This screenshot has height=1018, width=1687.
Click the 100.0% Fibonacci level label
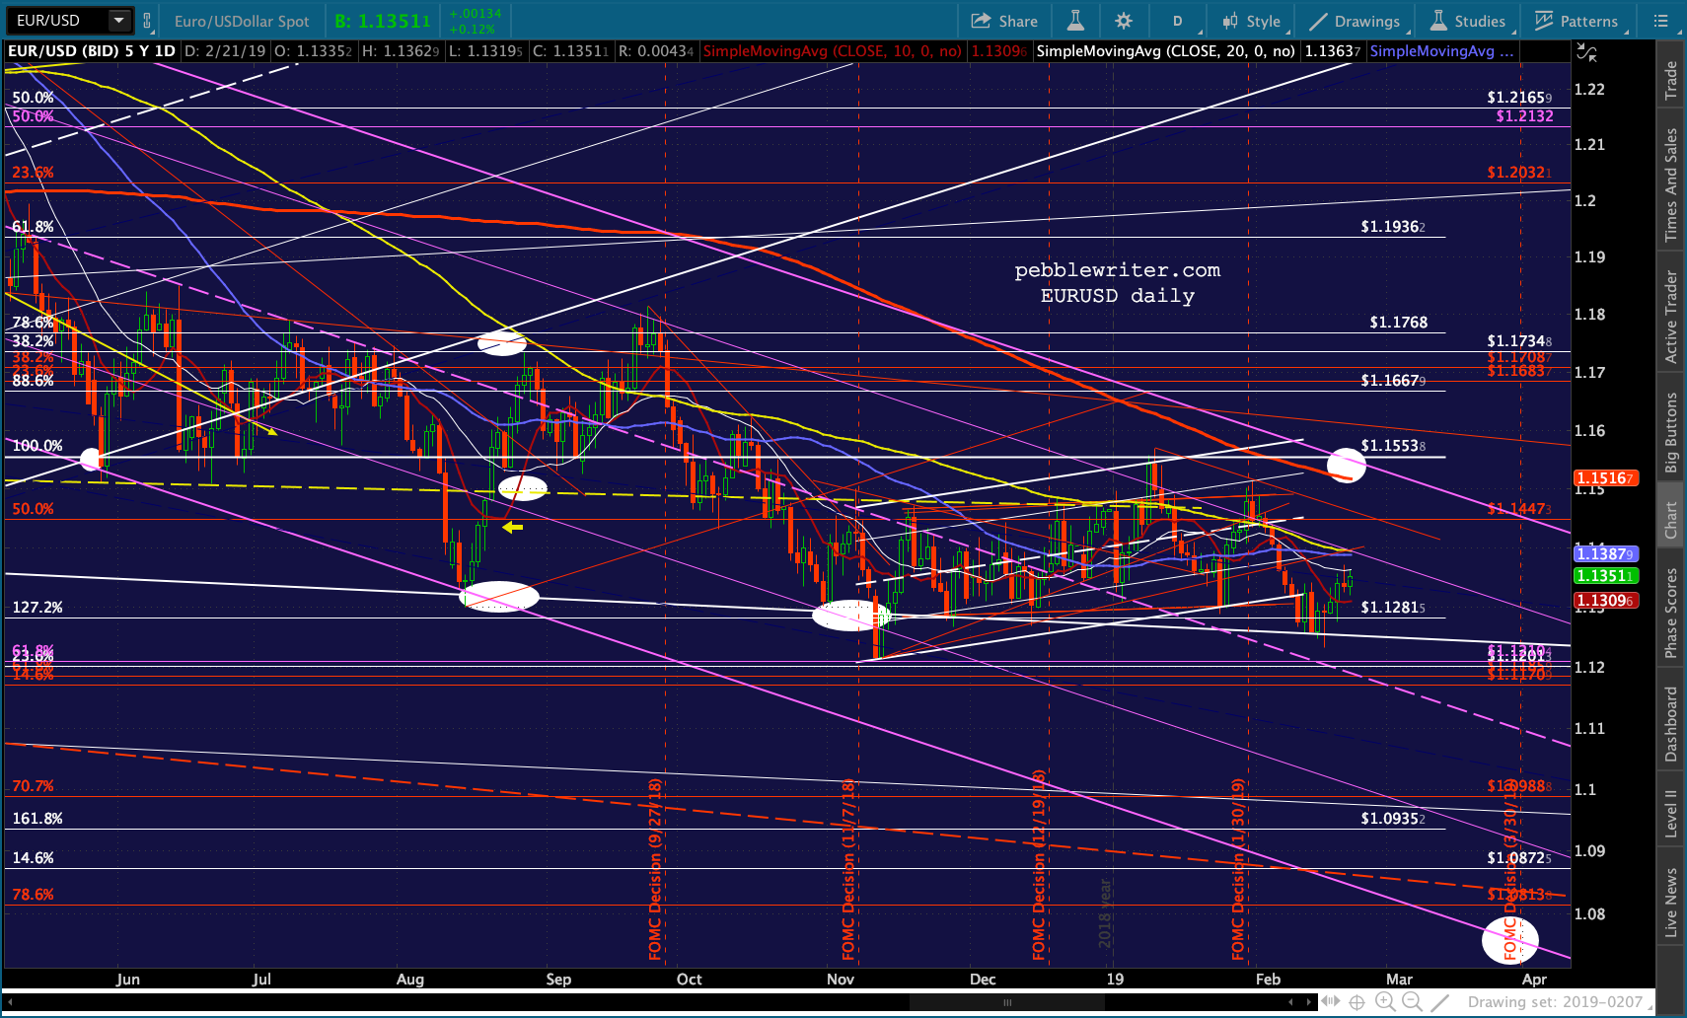[x=37, y=446]
